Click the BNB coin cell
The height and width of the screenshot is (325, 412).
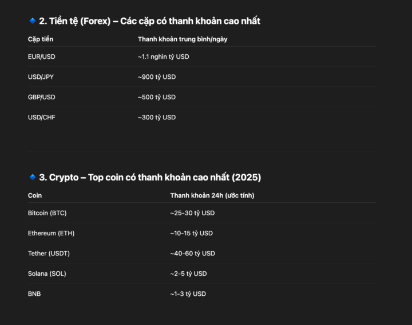pos(34,294)
